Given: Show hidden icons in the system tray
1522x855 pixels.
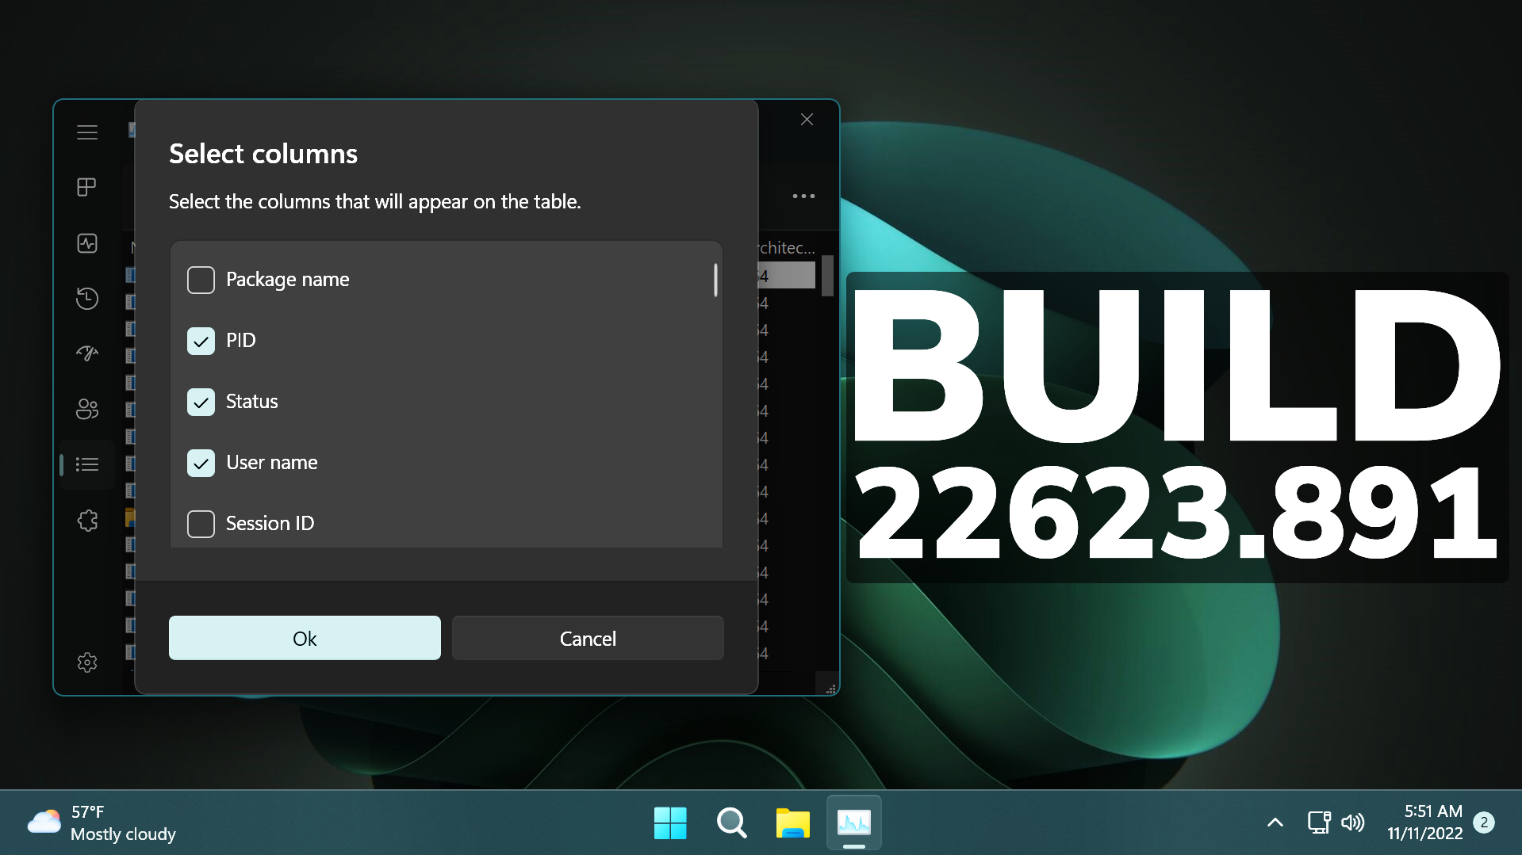Looking at the screenshot, I should point(1275,823).
